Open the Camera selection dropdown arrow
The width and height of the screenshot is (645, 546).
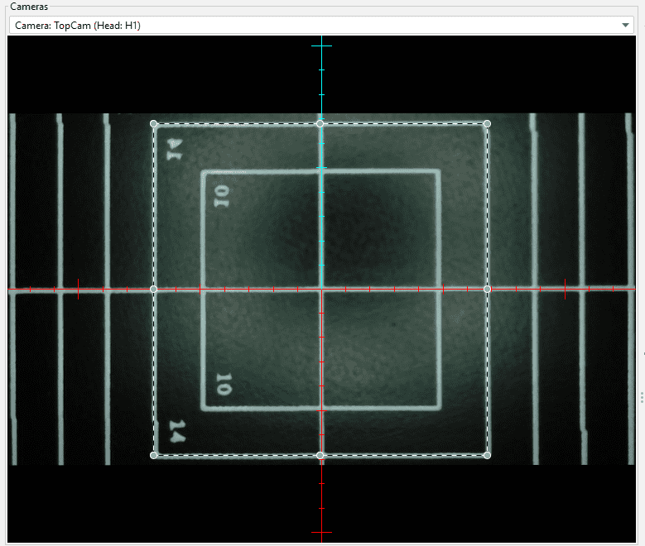pos(626,26)
